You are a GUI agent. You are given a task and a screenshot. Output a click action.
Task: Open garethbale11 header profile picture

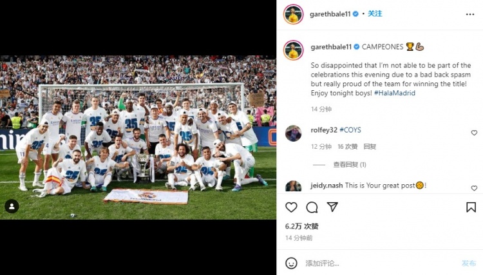[293, 14]
